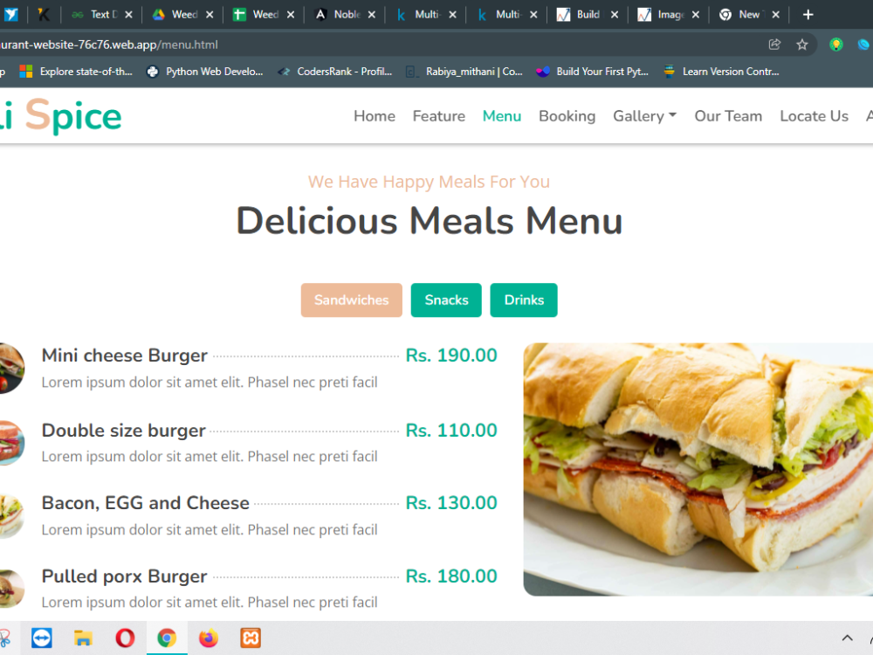Click 'Pulled porx Burger' item title
The image size is (873, 655).
(x=124, y=576)
